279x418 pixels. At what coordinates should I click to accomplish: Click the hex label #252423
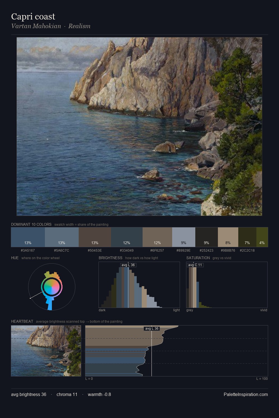pos(206,251)
